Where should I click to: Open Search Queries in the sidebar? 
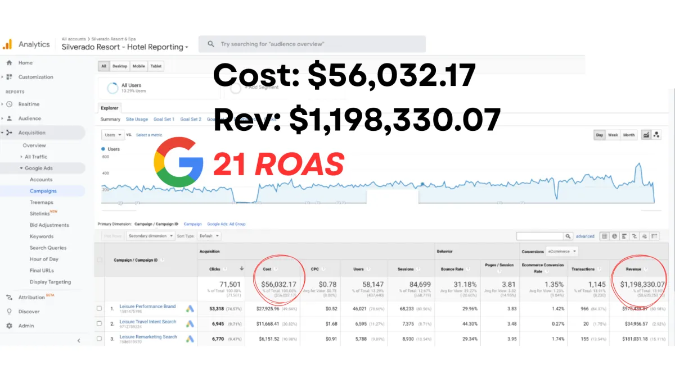coord(48,248)
